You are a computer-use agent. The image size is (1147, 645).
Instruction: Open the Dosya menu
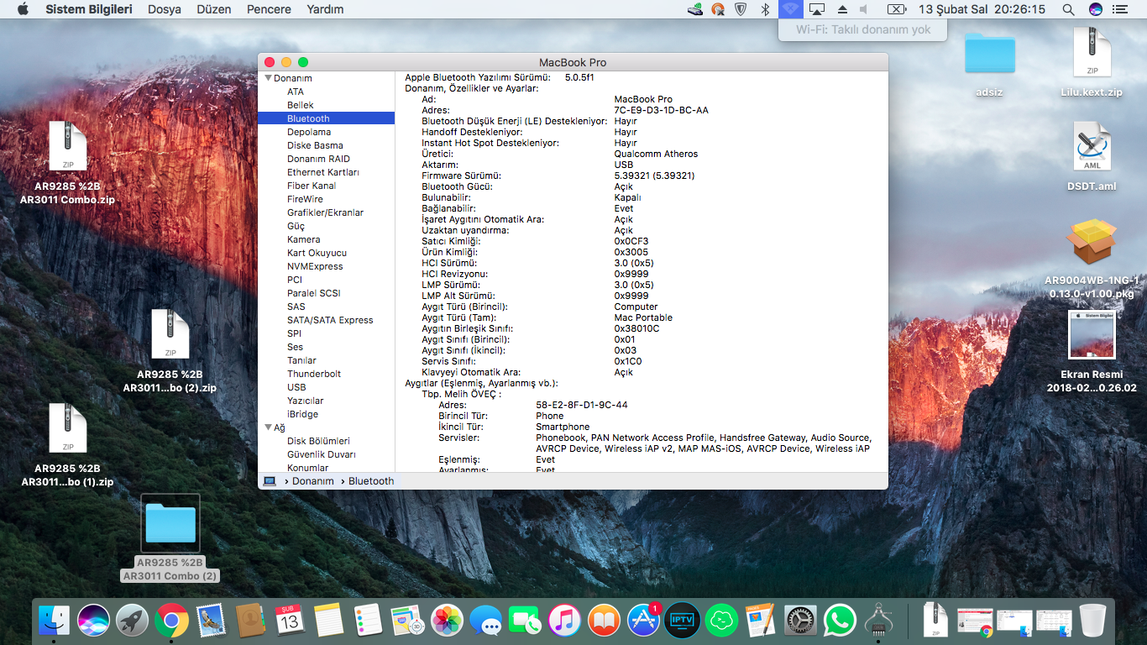(x=165, y=9)
